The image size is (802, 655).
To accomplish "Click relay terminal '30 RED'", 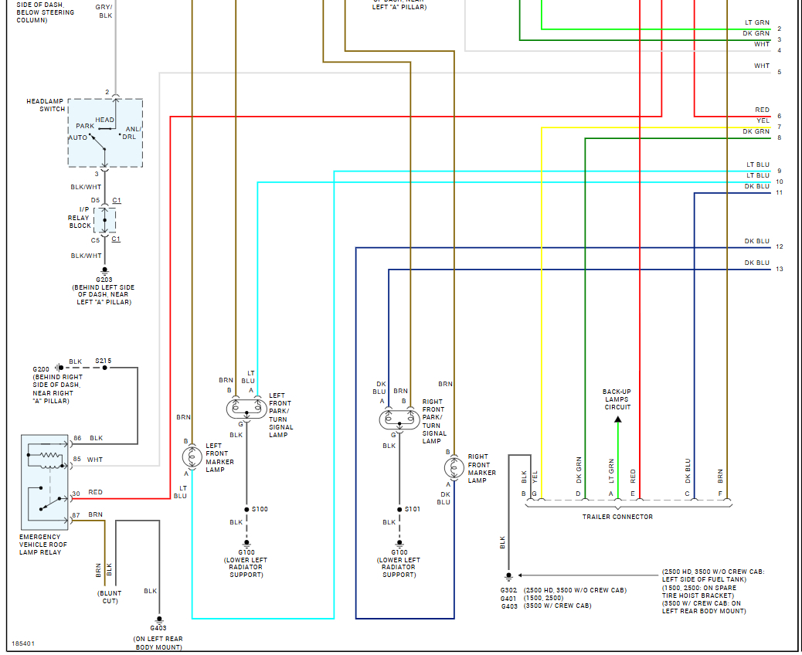I will pyautogui.click(x=87, y=492).
